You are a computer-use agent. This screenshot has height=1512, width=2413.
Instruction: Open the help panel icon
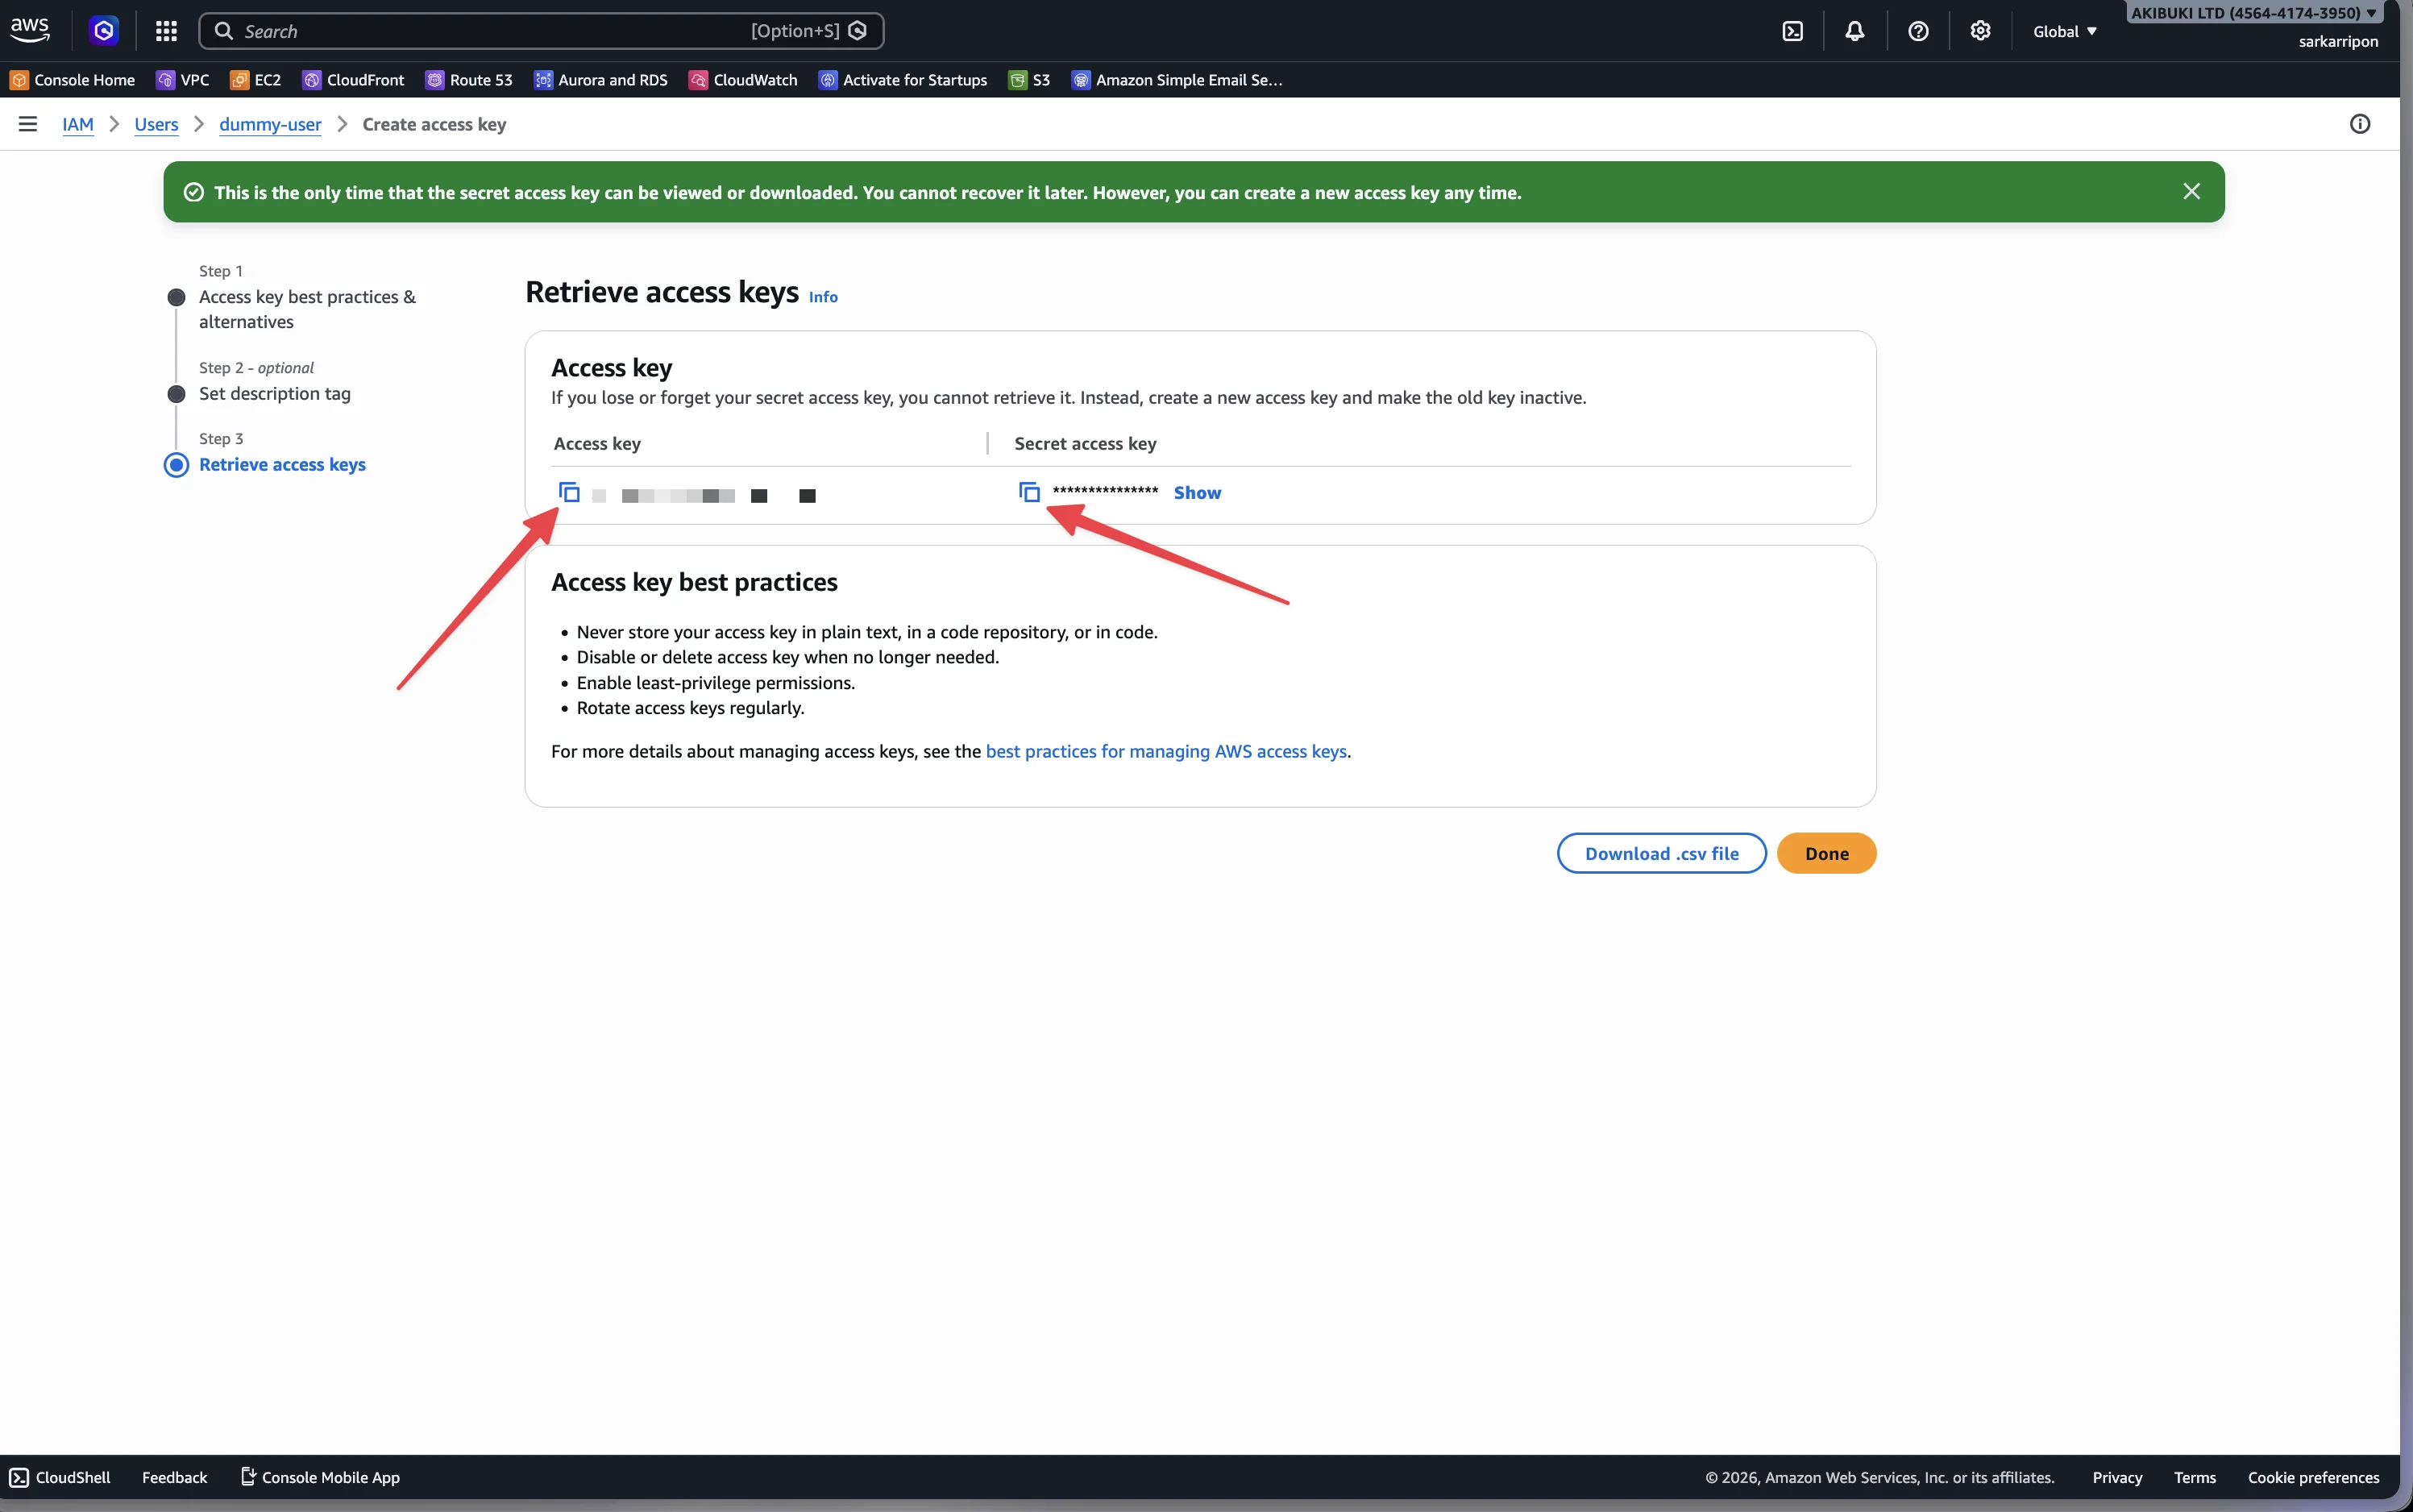pos(1918,31)
